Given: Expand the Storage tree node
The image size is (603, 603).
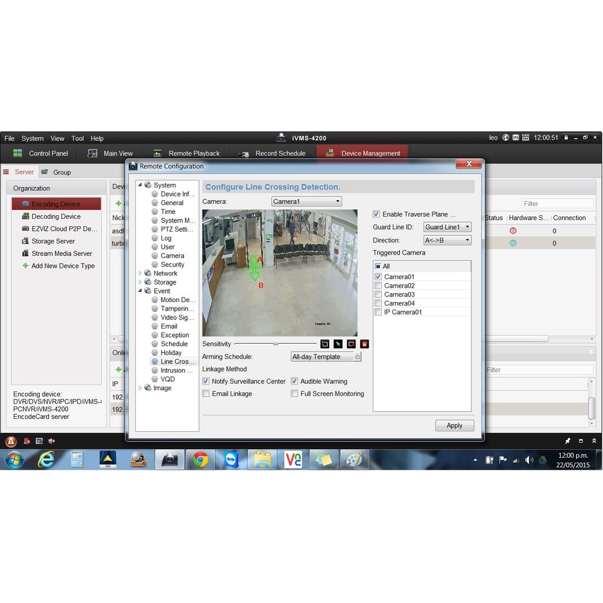Looking at the screenshot, I should coord(140,282).
